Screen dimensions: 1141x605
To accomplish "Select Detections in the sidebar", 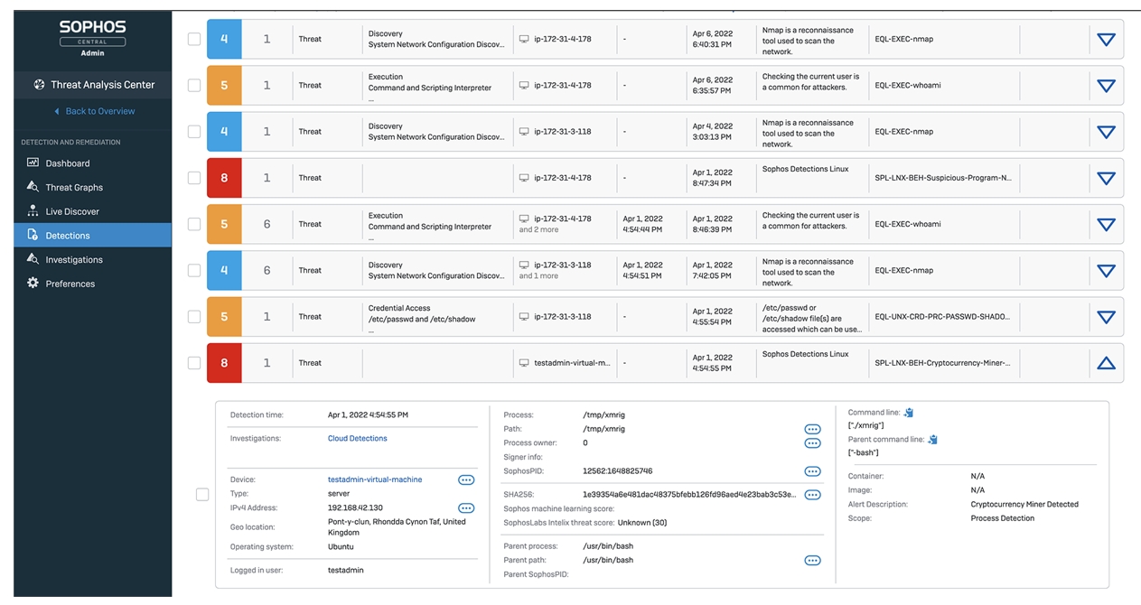I will 92,236.
